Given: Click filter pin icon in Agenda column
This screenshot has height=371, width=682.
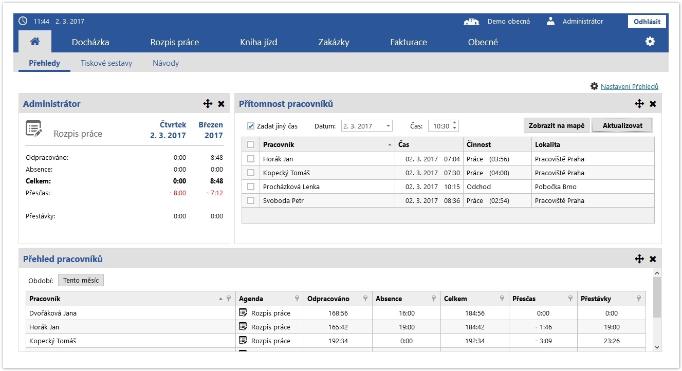Looking at the screenshot, I should 297,299.
